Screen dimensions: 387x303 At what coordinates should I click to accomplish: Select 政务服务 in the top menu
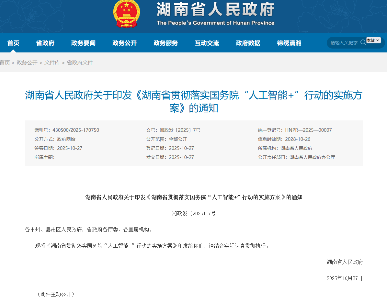coord(166,43)
